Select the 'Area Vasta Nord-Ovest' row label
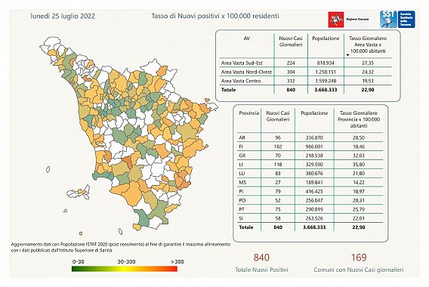This screenshot has width=429, height=287. [246, 72]
